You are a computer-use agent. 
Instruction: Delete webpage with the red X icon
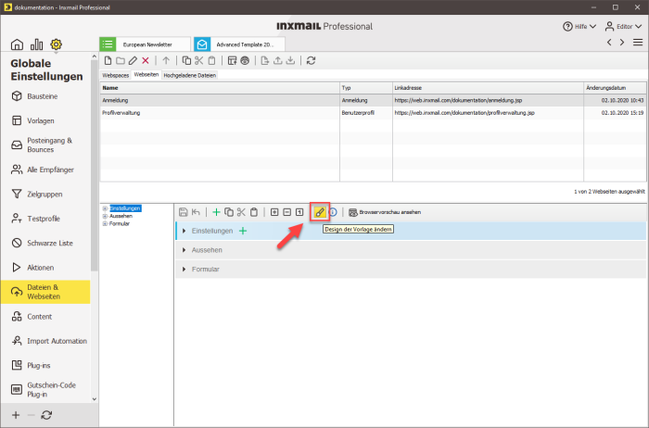pos(146,61)
